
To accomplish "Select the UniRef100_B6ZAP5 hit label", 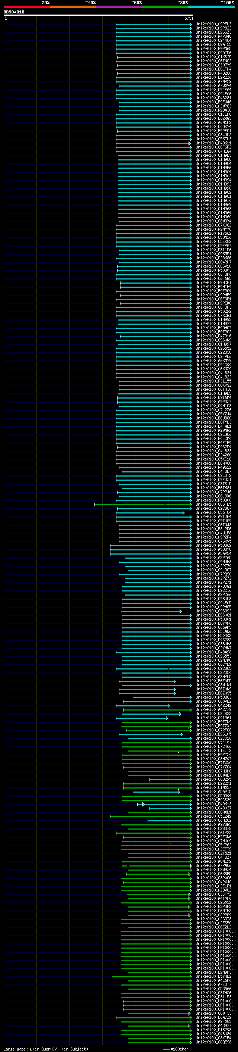I will 213,681.
